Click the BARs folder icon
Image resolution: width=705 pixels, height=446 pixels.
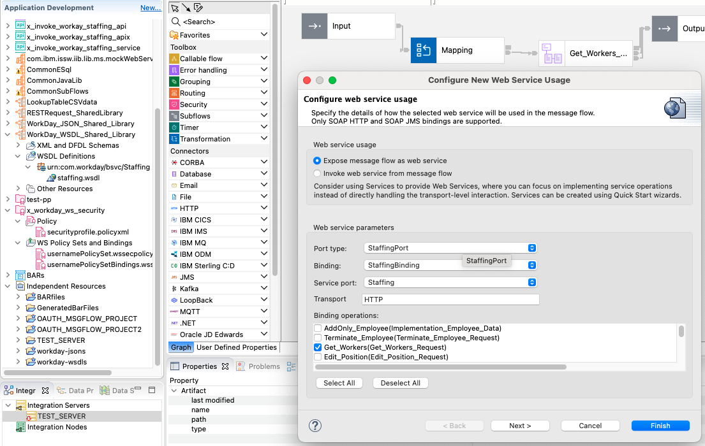pyautogui.click(x=20, y=275)
